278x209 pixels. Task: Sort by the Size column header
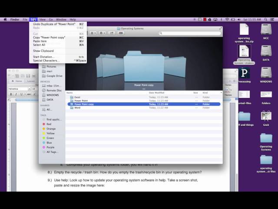point(195,93)
